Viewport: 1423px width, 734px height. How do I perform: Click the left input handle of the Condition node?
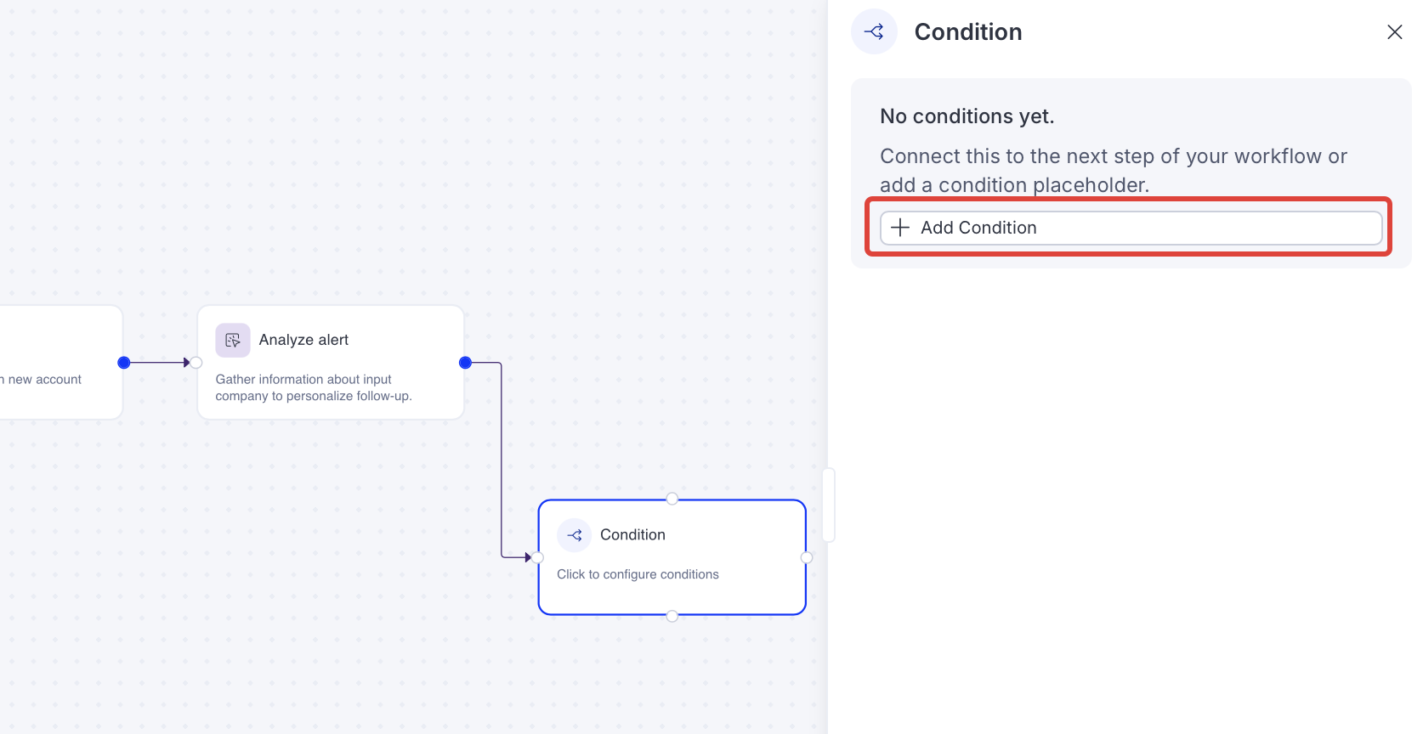(x=538, y=557)
